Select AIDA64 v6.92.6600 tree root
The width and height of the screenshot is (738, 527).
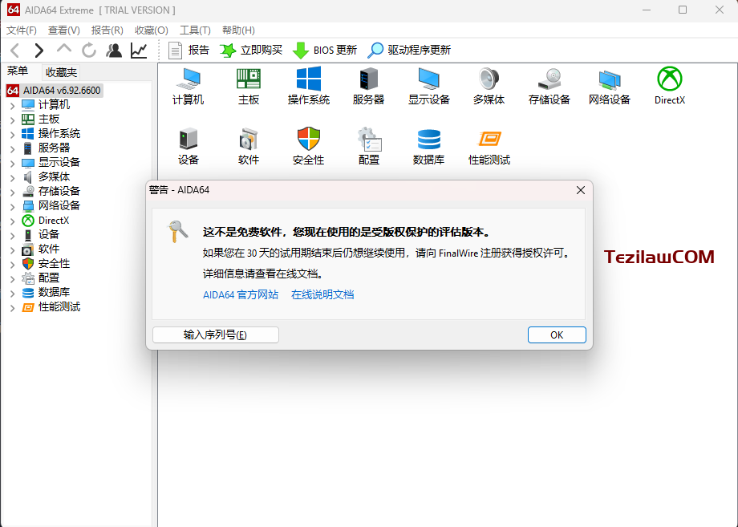coord(55,91)
